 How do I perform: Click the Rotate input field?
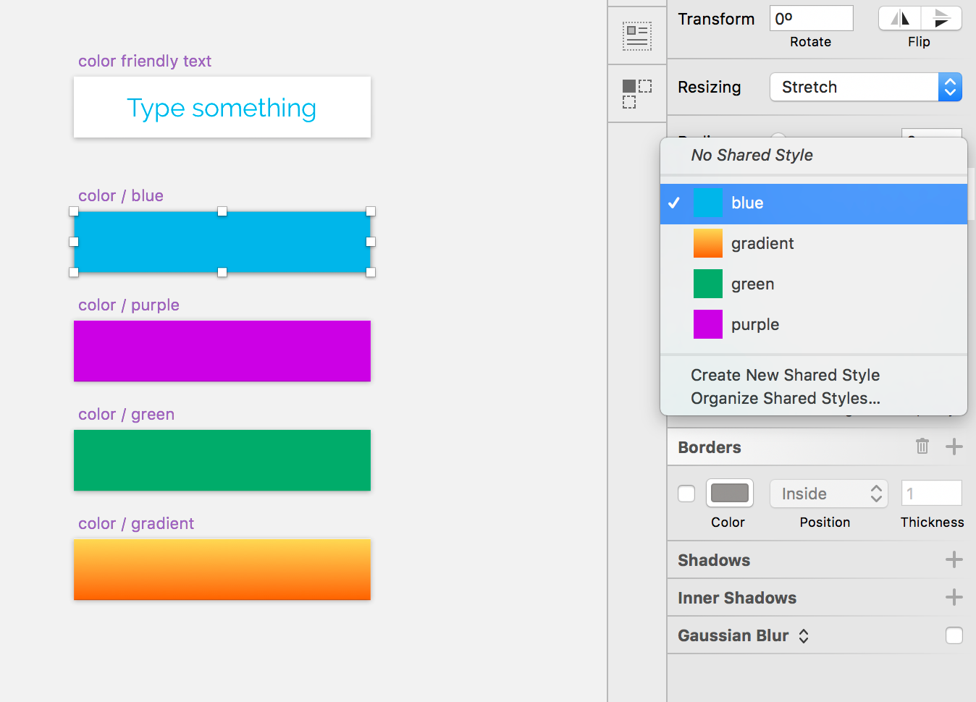coord(811,18)
